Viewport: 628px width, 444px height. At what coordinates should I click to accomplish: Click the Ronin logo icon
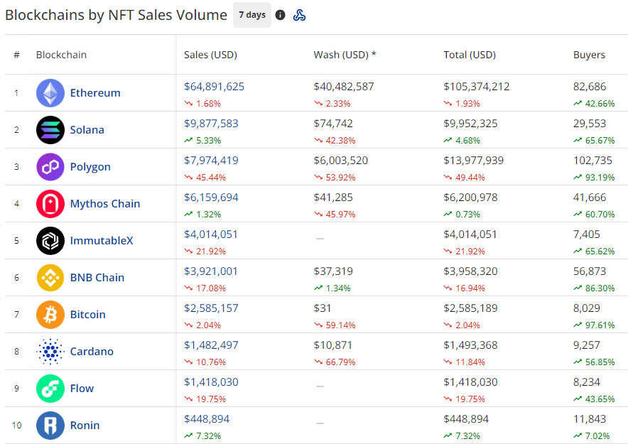[x=50, y=426]
